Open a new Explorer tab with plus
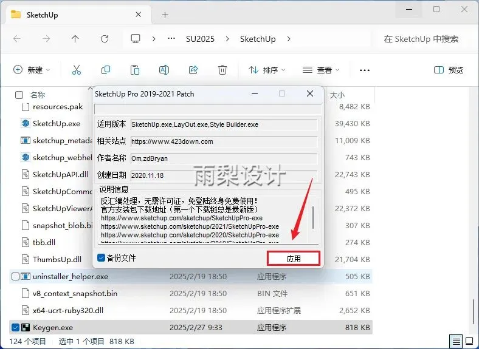The height and width of the screenshot is (349, 479). pos(165,15)
